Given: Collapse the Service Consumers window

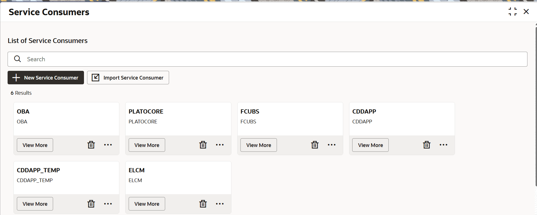Looking at the screenshot, I should pyautogui.click(x=513, y=12).
